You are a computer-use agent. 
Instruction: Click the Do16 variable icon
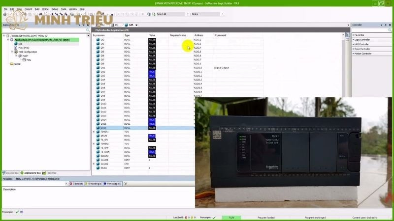pos(97,128)
